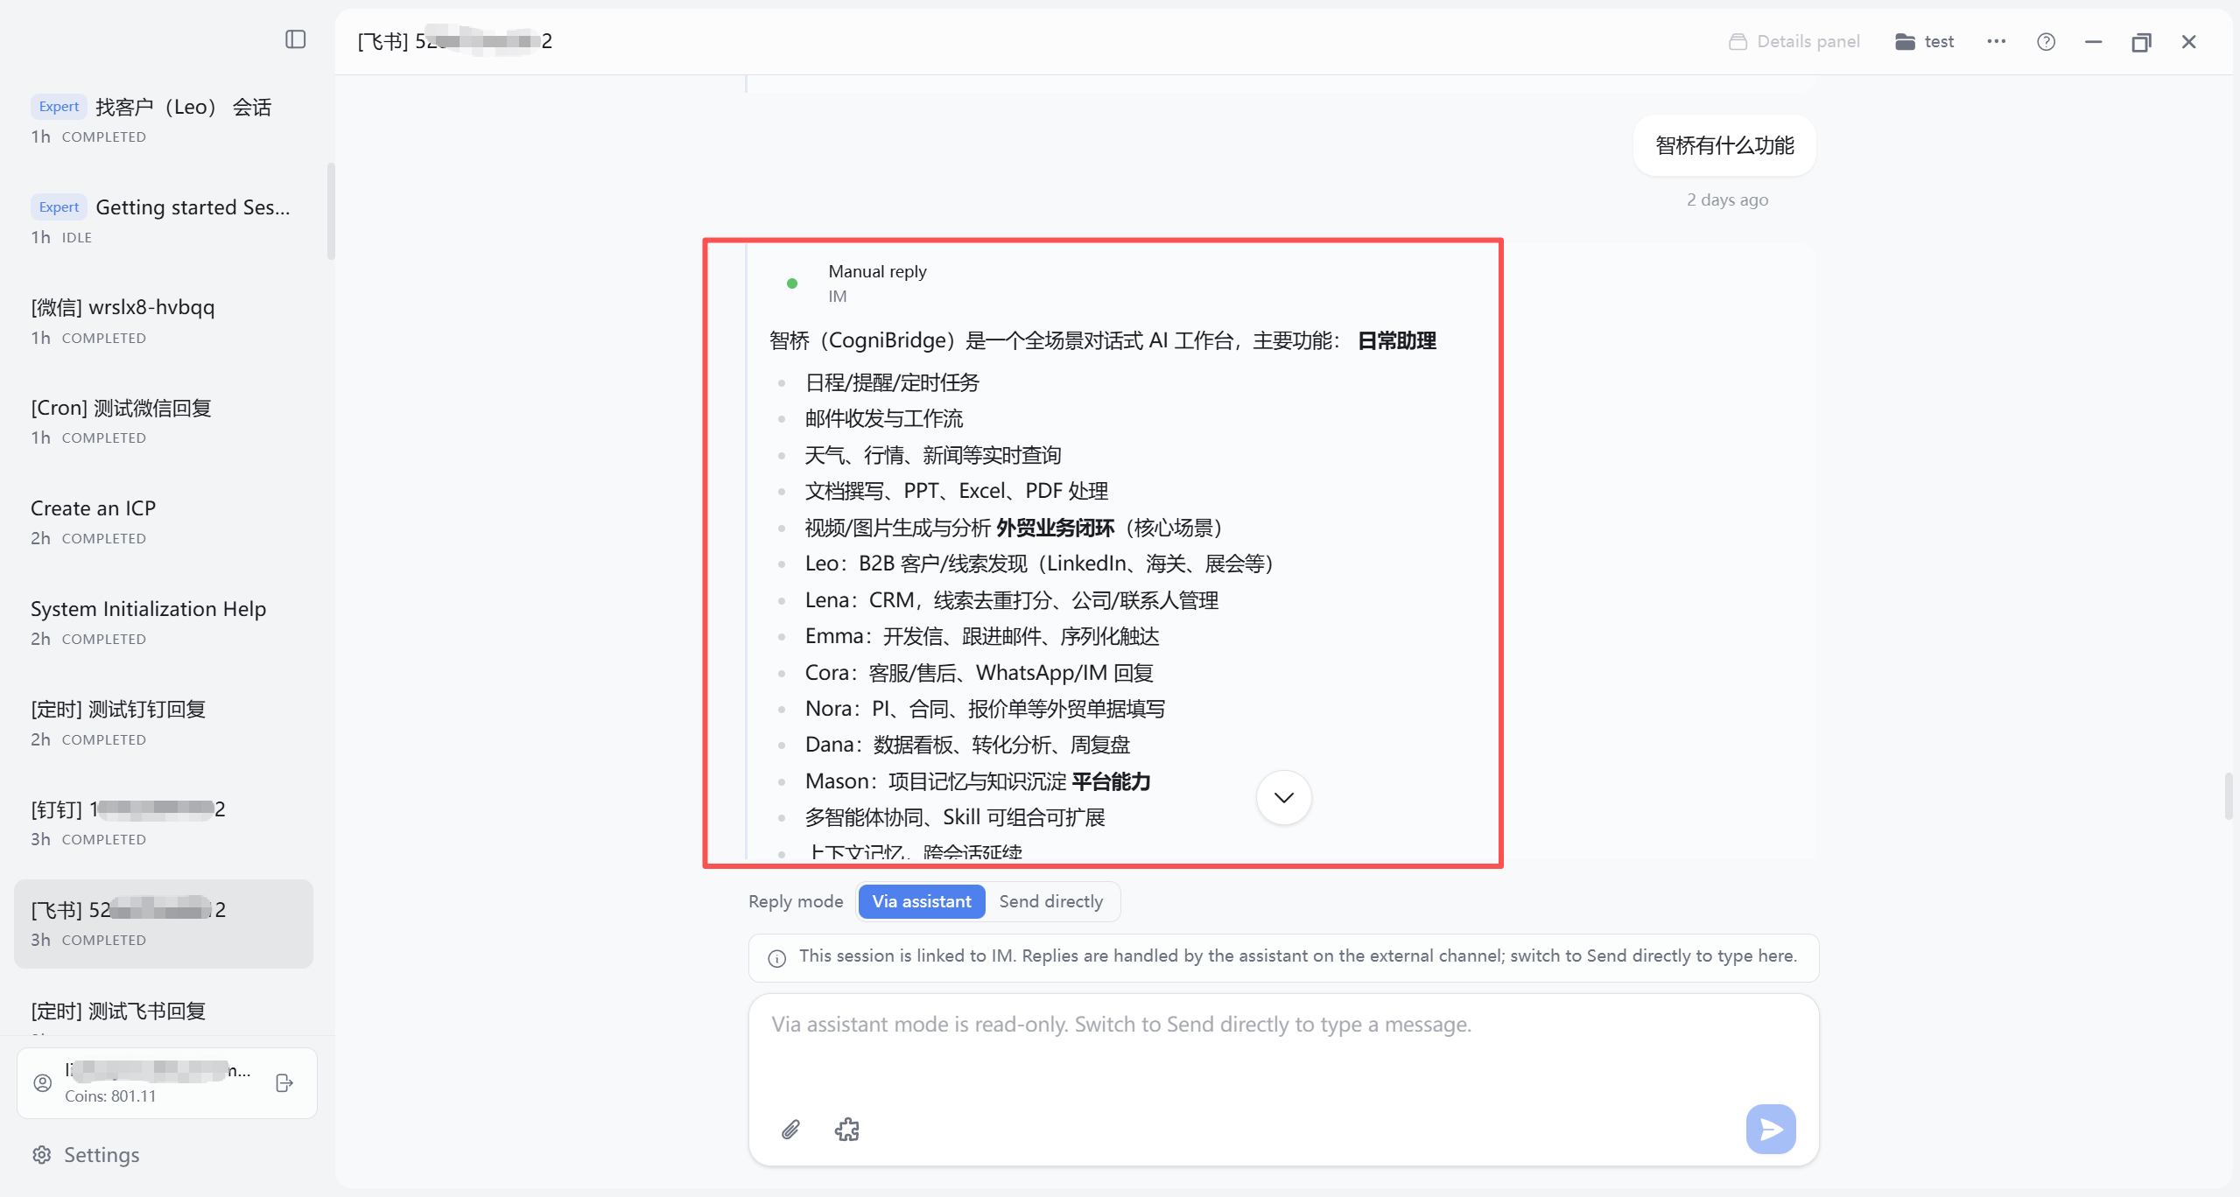The height and width of the screenshot is (1197, 2240).
Task: Open the Create an ICP session
Action: [x=164, y=521]
